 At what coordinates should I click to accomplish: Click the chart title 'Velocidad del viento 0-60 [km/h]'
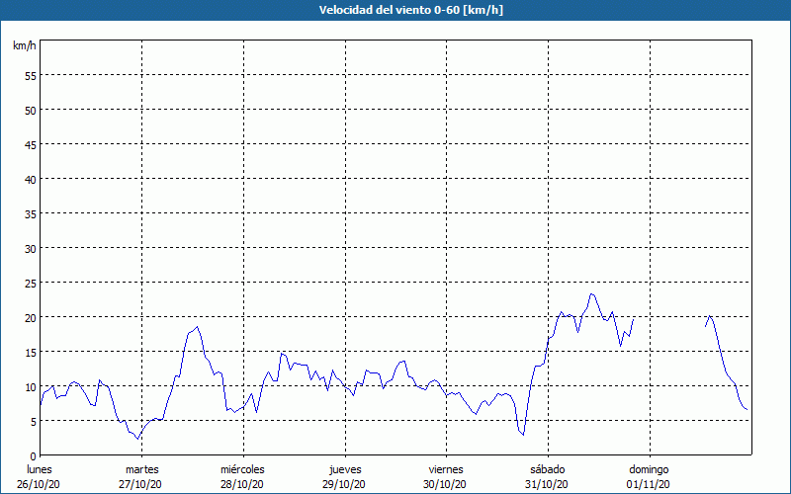point(411,10)
